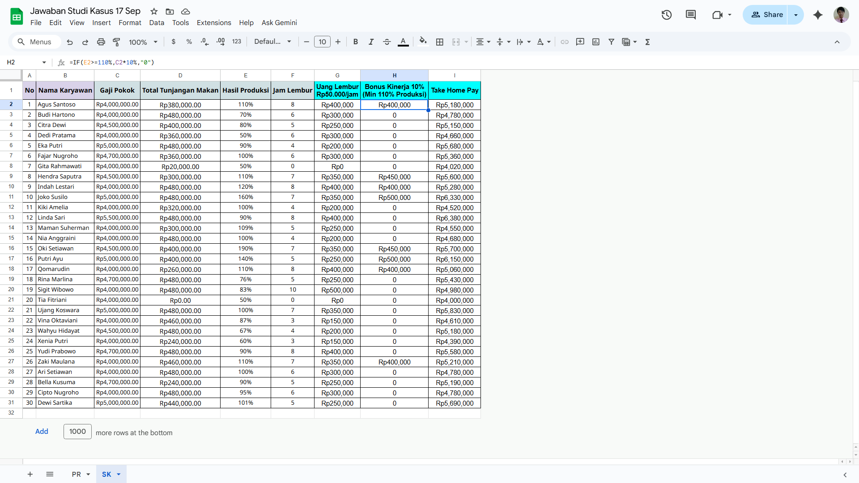The width and height of the screenshot is (859, 483).
Task: Open the SK sheet tab dropdown arrow
Action: click(x=119, y=475)
